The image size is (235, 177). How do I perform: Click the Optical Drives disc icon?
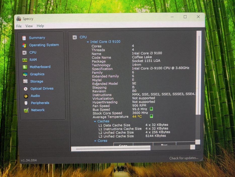26,89
